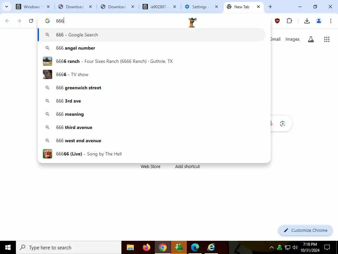This screenshot has width=338, height=254.
Task: Click the Customize Chrome button
Action: [x=305, y=230]
